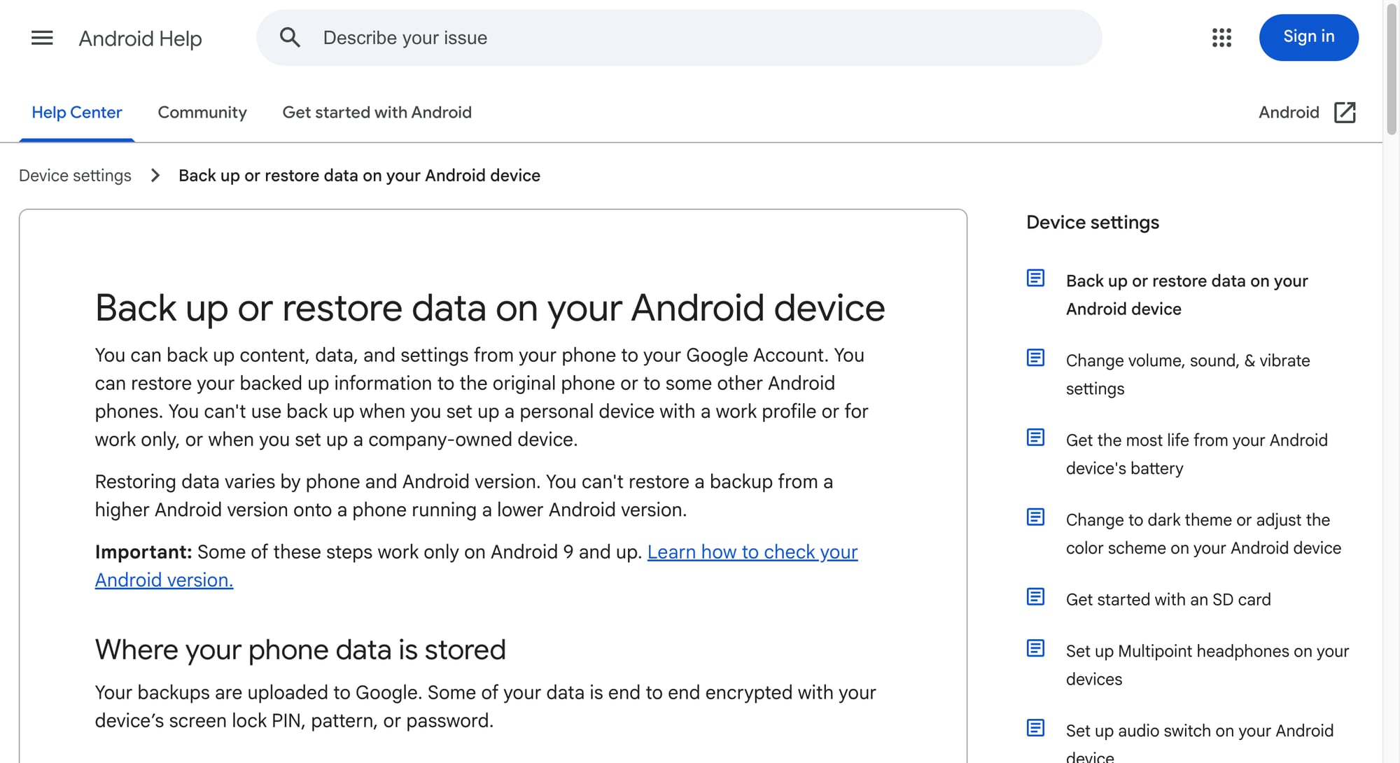Open Back up or restore data sidebar link
The width and height of the screenshot is (1400, 763).
pyautogui.click(x=1186, y=295)
